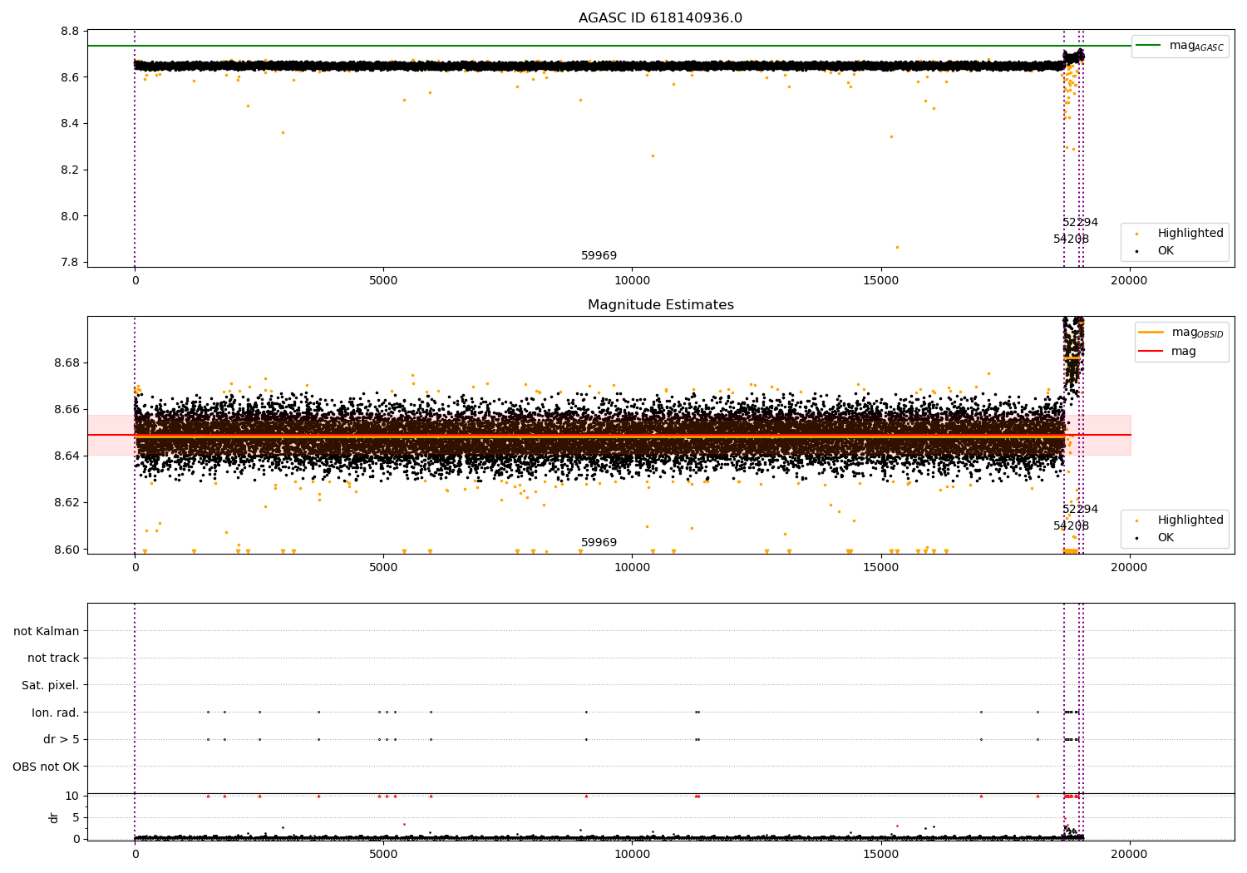Click the 8.62 y-tick in the middle plot

pos(67,502)
